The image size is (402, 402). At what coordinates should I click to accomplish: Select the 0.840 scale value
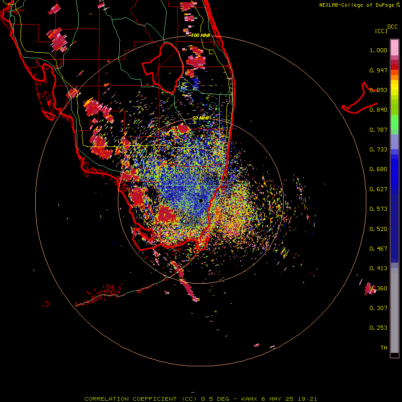point(378,110)
